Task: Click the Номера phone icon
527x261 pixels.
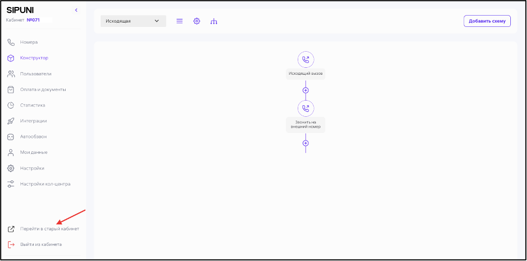Action: tap(11, 43)
